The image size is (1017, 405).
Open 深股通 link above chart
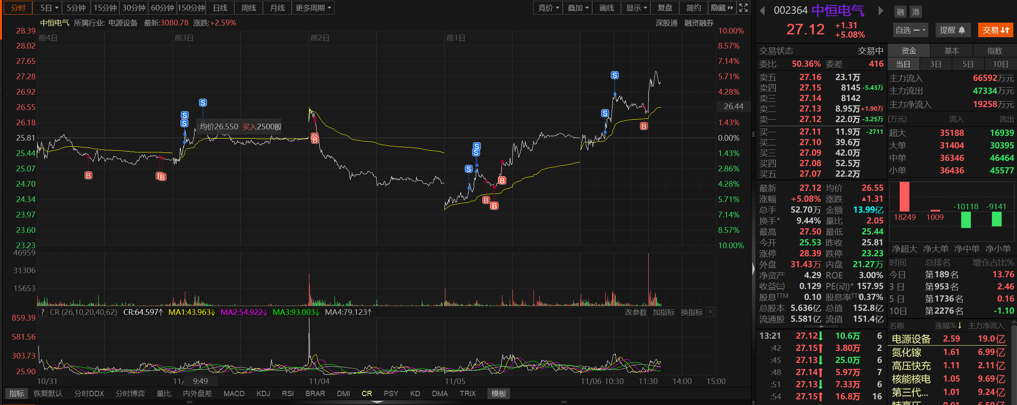pyautogui.click(x=667, y=23)
